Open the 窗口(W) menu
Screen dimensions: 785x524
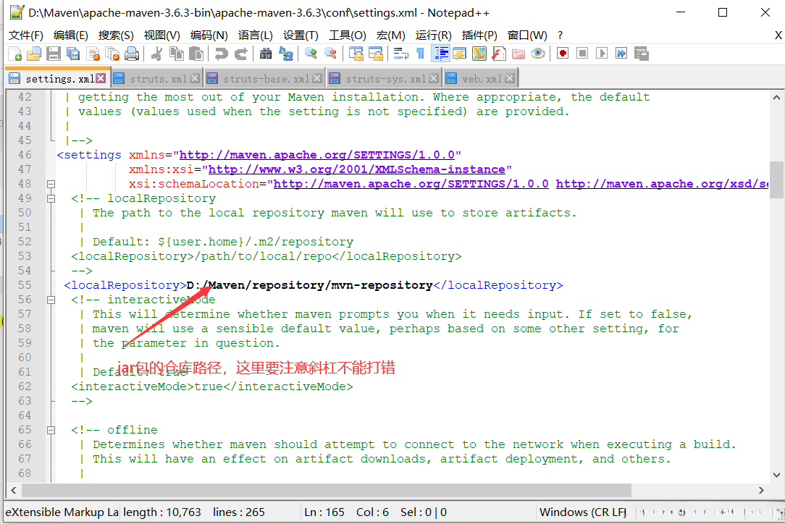click(x=527, y=35)
